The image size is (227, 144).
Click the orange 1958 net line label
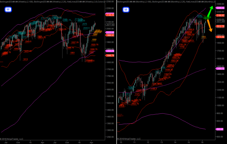(94, 39)
